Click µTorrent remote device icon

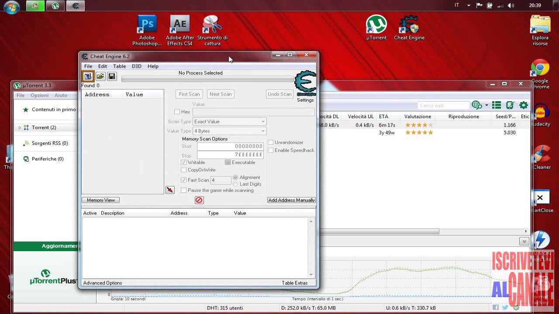point(510,105)
